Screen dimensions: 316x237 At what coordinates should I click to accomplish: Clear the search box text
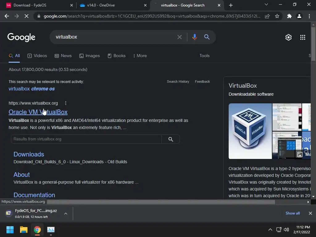(179, 37)
